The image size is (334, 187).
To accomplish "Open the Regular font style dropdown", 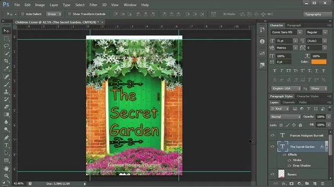I will (325, 32).
